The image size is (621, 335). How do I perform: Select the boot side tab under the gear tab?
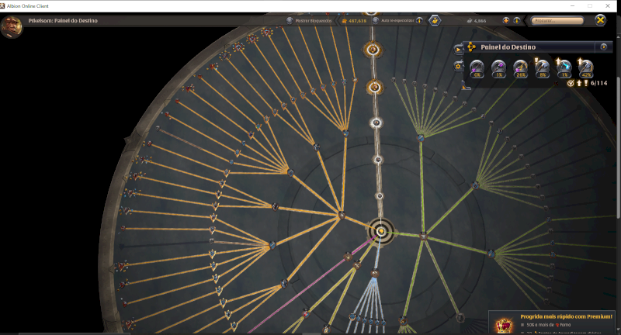(x=466, y=86)
